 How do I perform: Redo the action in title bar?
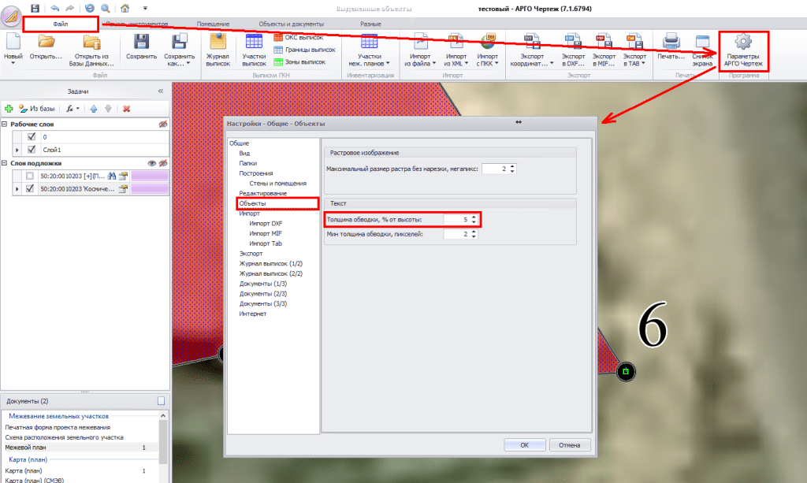[70, 8]
